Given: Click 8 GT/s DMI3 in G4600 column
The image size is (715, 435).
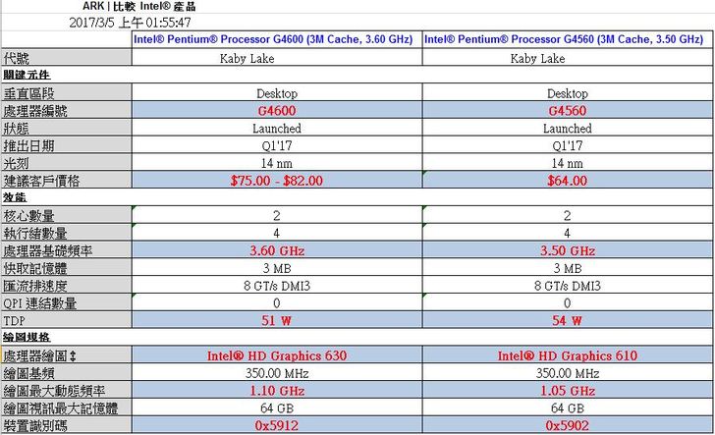Looking at the screenshot, I should pos(277,286).
